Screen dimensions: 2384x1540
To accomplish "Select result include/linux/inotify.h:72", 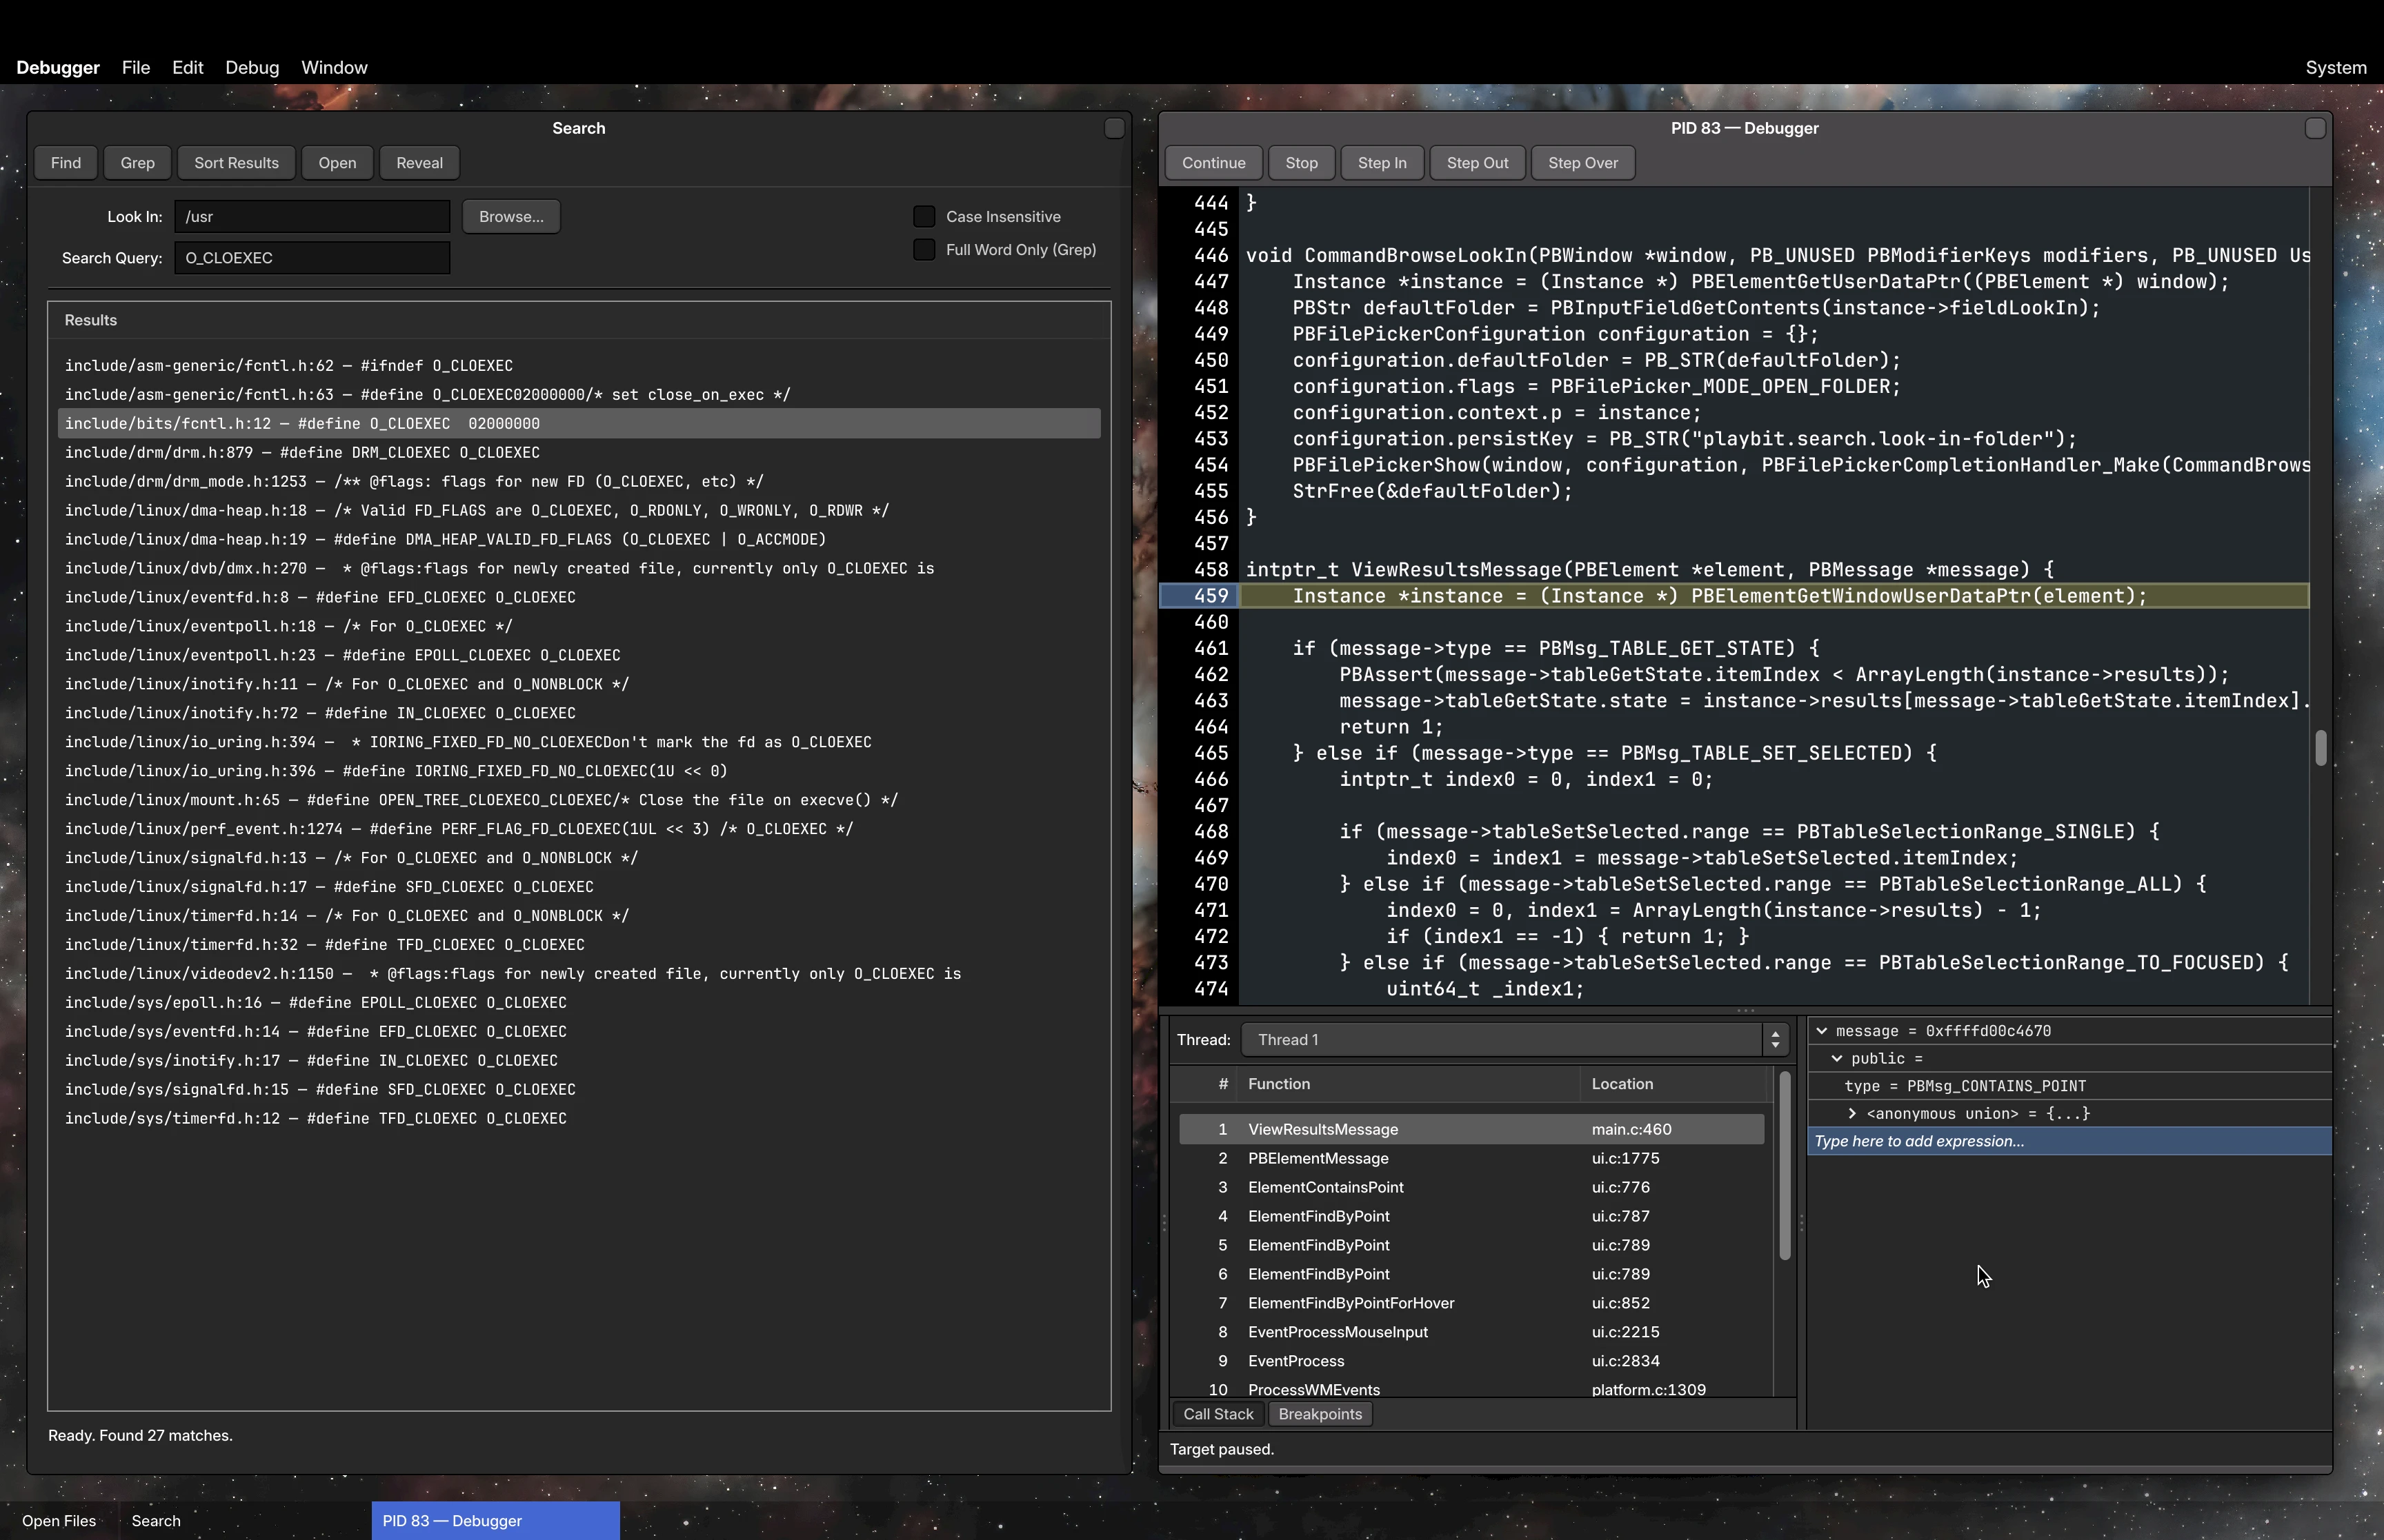I will click(x=579, y=714).
